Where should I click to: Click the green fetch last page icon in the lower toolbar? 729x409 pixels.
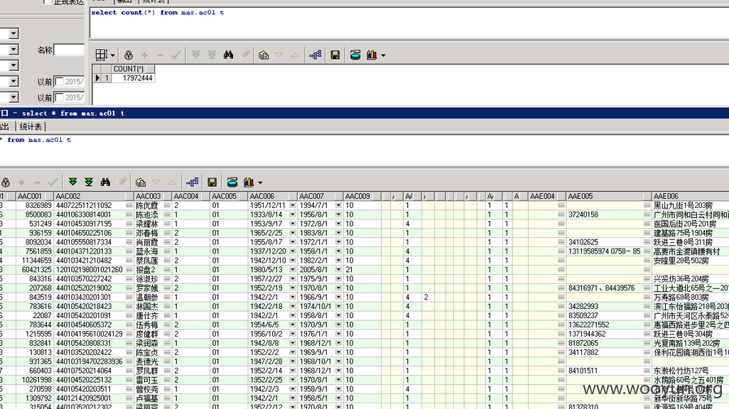[x=89, y=182]
